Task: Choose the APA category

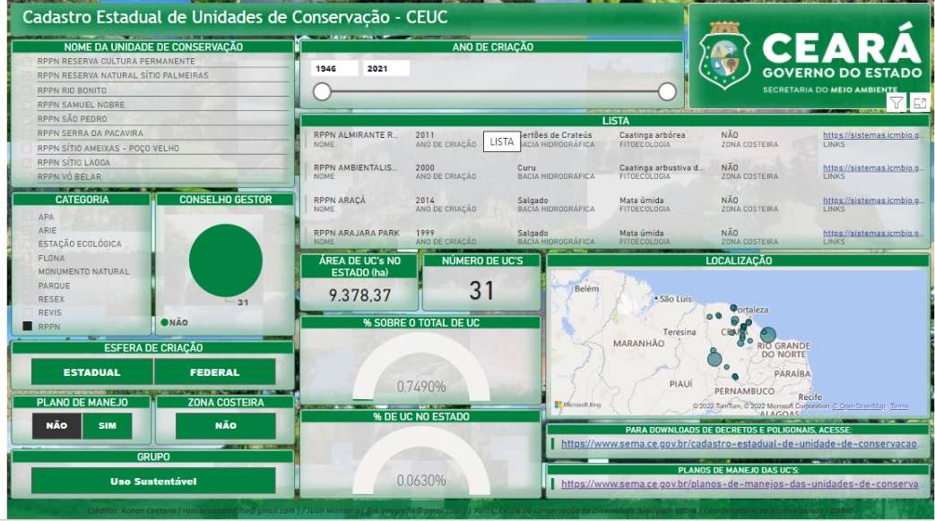Action: (x=46, y=218)
